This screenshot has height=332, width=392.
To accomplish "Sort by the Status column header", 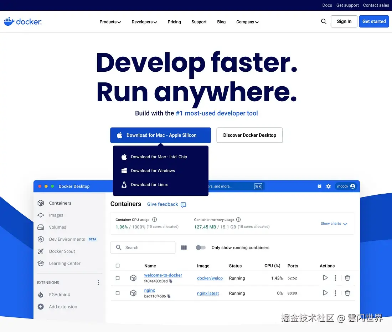I will [x=235, y=266].
